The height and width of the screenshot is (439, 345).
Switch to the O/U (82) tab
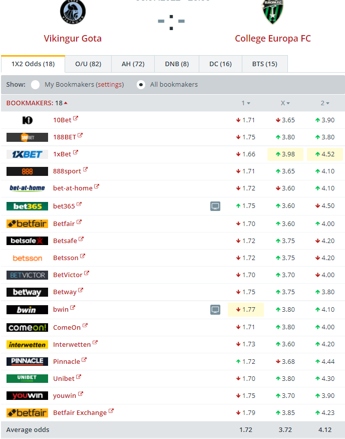click(88, 64)
